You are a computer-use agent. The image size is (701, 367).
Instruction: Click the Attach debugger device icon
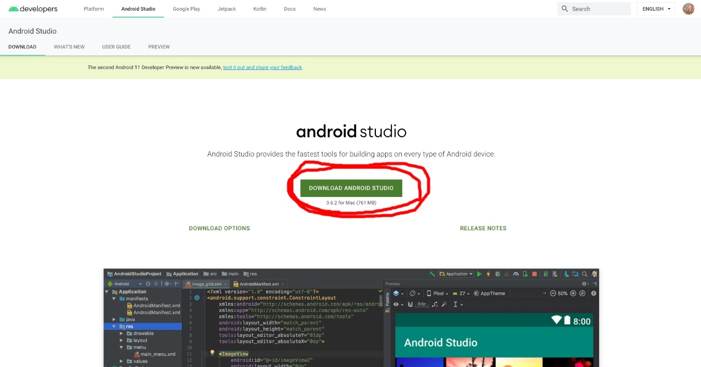(525, 274)
